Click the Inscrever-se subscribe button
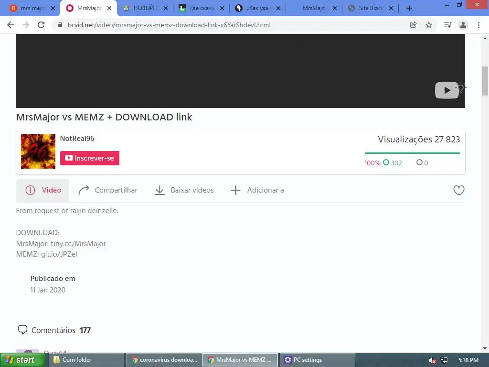The height and width of the screenshot is (367, 489). [x=89, y=158]
